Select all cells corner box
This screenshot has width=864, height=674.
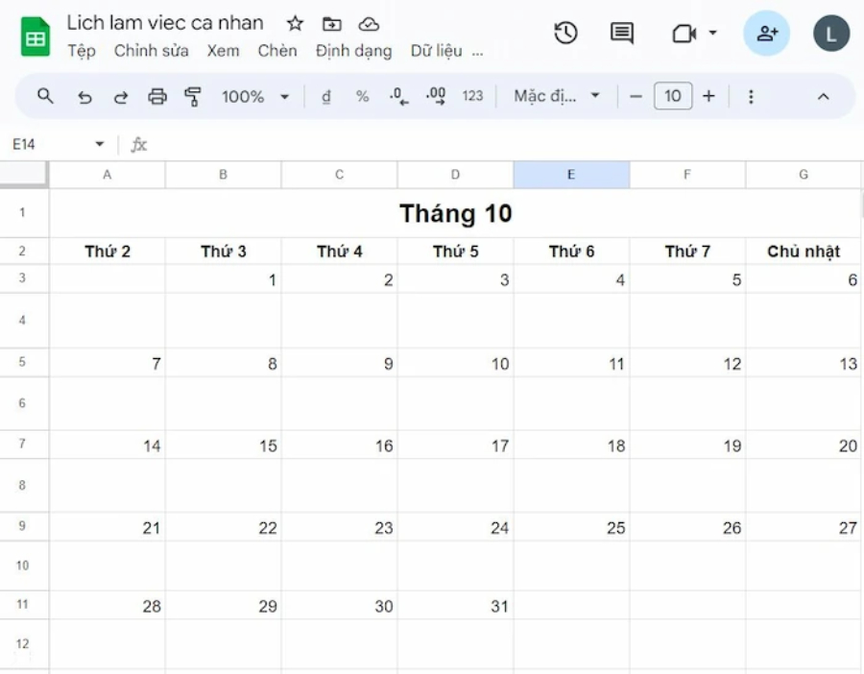[x=24, y=174]
